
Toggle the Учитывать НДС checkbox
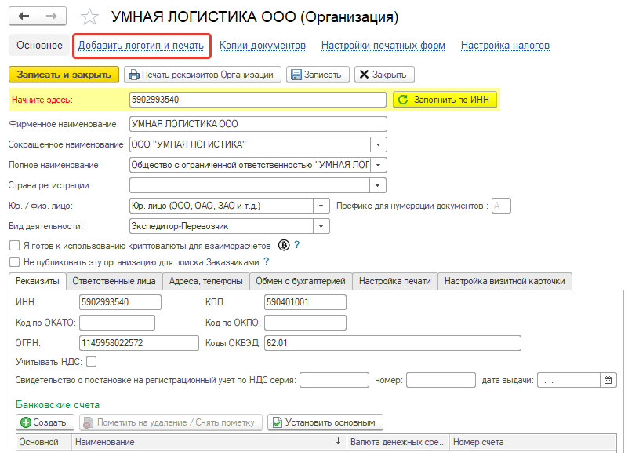click(92, 362)
